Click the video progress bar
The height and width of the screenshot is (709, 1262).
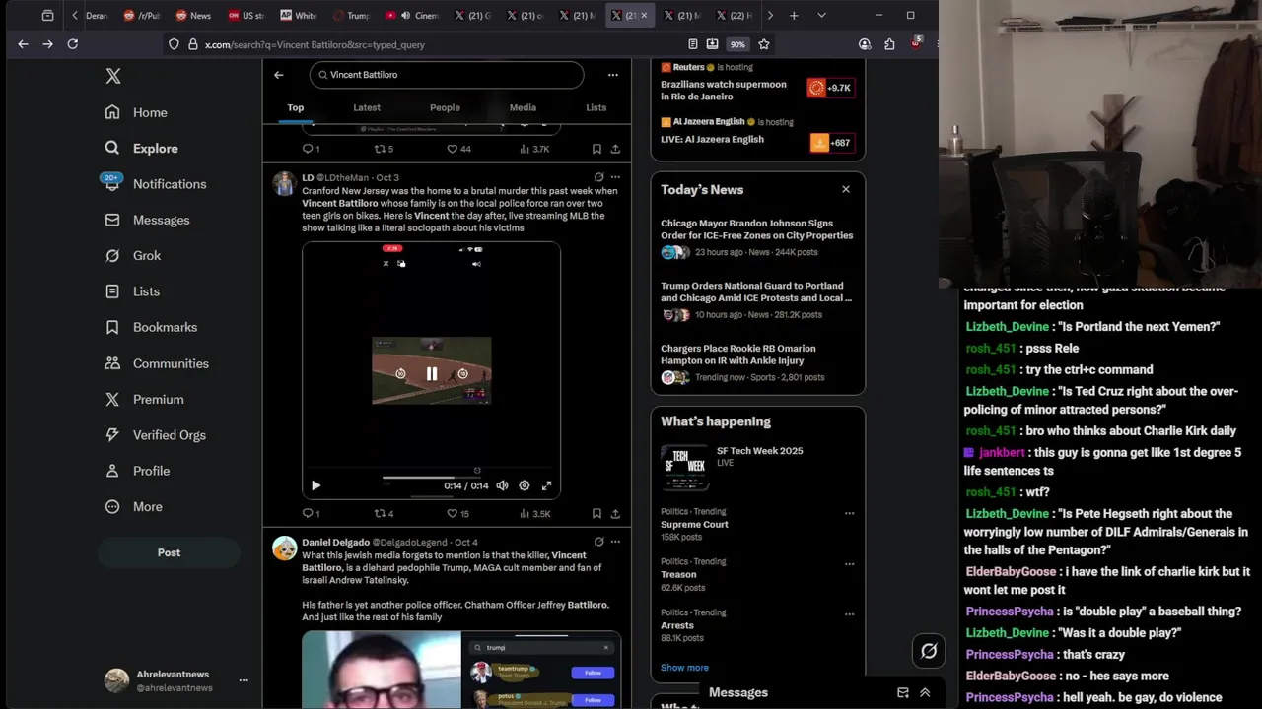click(431, 477)
